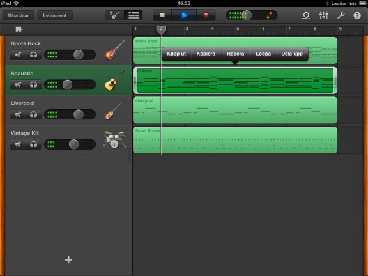This screenshot has width=368, height=276.
Task: Start playback with play button
Action: [184, 15]
